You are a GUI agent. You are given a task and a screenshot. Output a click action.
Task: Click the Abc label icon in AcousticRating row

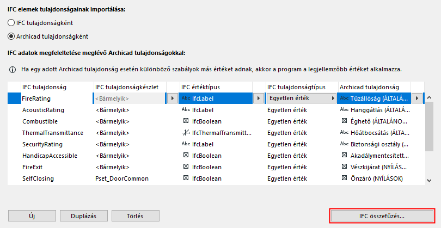click(x=186, y=110)
